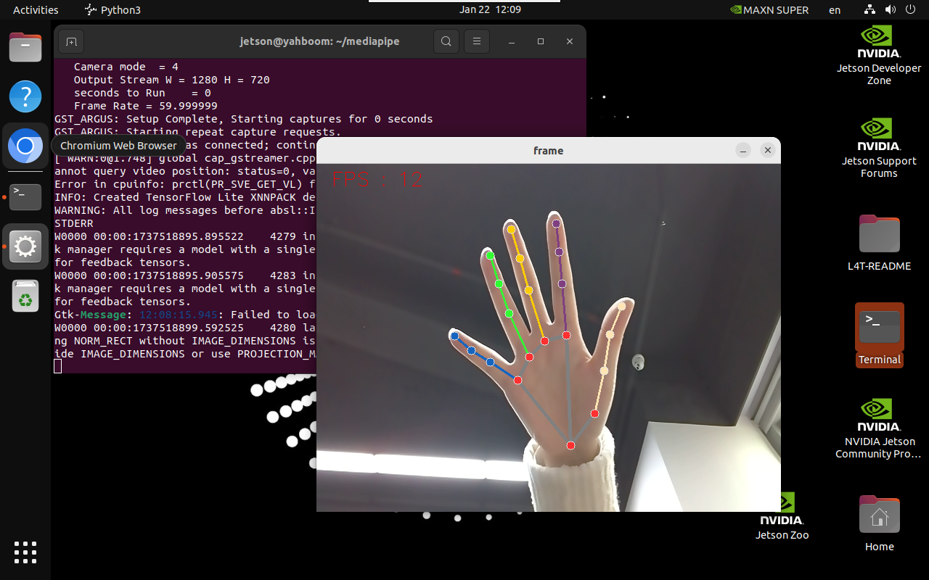This screenshot has width=929, height=580.
Task: Minimize the frame window
Action: coord(742,150)
